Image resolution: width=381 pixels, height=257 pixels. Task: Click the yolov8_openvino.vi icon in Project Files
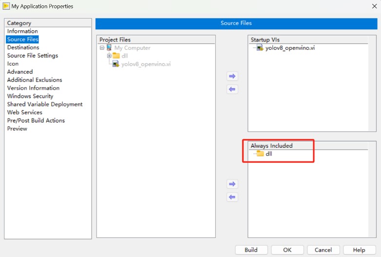[116, 64]
